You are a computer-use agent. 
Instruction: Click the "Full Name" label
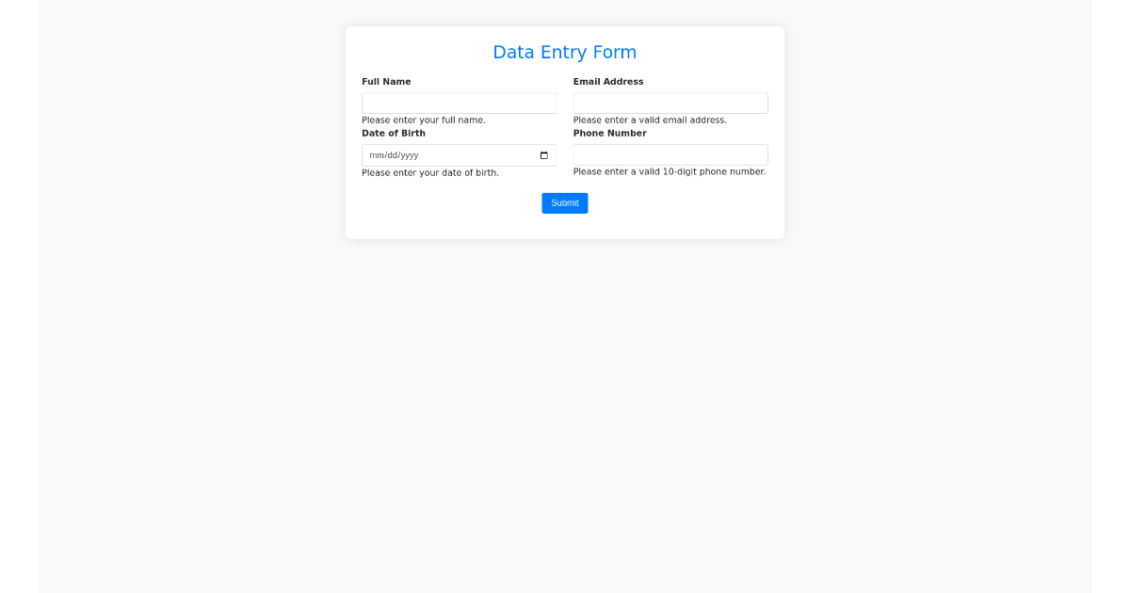pyautogui.click(x=386, y=82)
